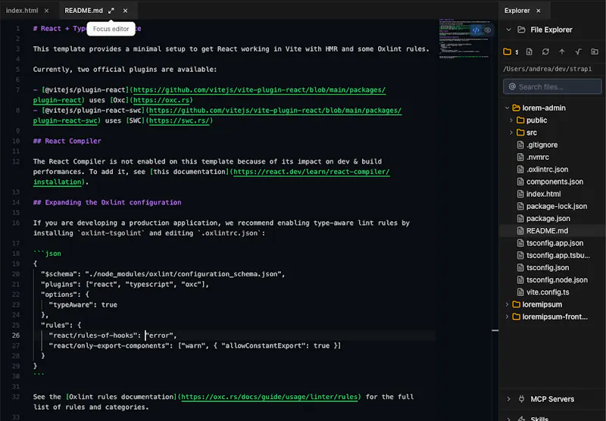Click the "typeAware": true line

83,304
